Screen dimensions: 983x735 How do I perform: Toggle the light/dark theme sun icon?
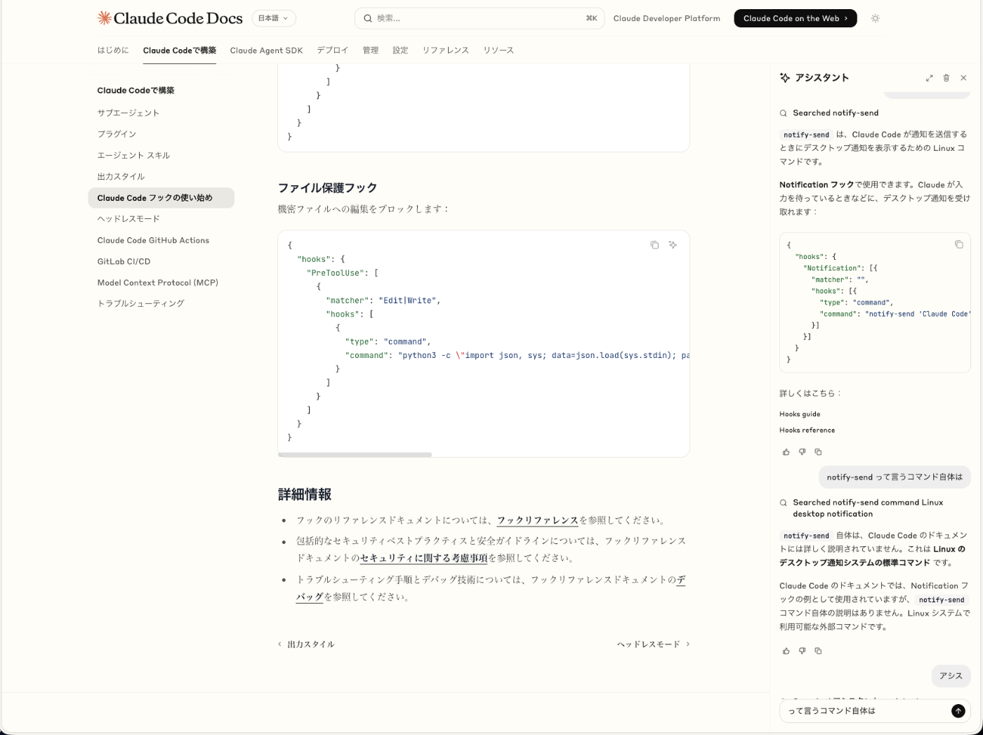876,18
